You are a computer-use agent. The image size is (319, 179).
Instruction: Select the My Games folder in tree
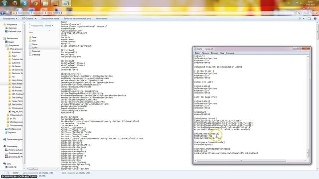pyautogui.click(x=14, y=87)
